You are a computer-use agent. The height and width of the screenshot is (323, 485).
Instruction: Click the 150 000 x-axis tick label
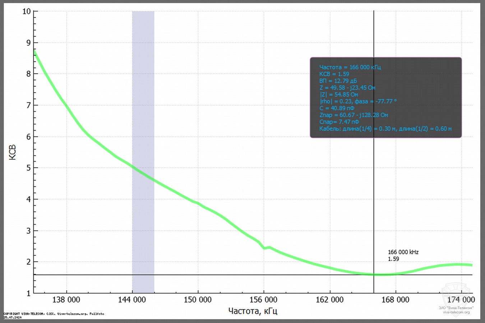[198, 300]
